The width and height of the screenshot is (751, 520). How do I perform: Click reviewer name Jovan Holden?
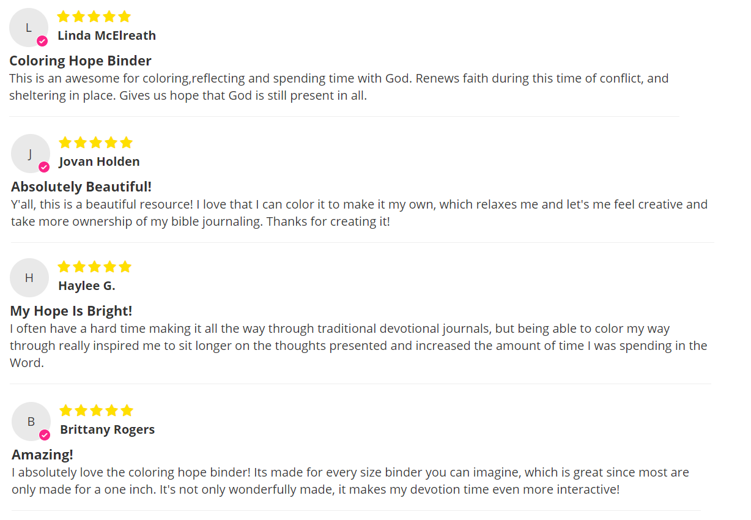tap(99, 162)
